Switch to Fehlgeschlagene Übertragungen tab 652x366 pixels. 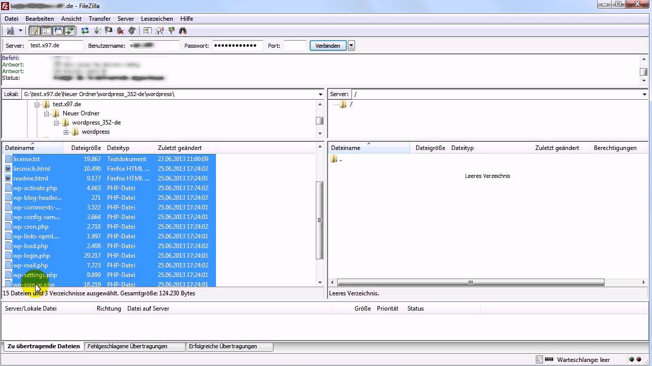pyautogui.click(x=135, y=346)
